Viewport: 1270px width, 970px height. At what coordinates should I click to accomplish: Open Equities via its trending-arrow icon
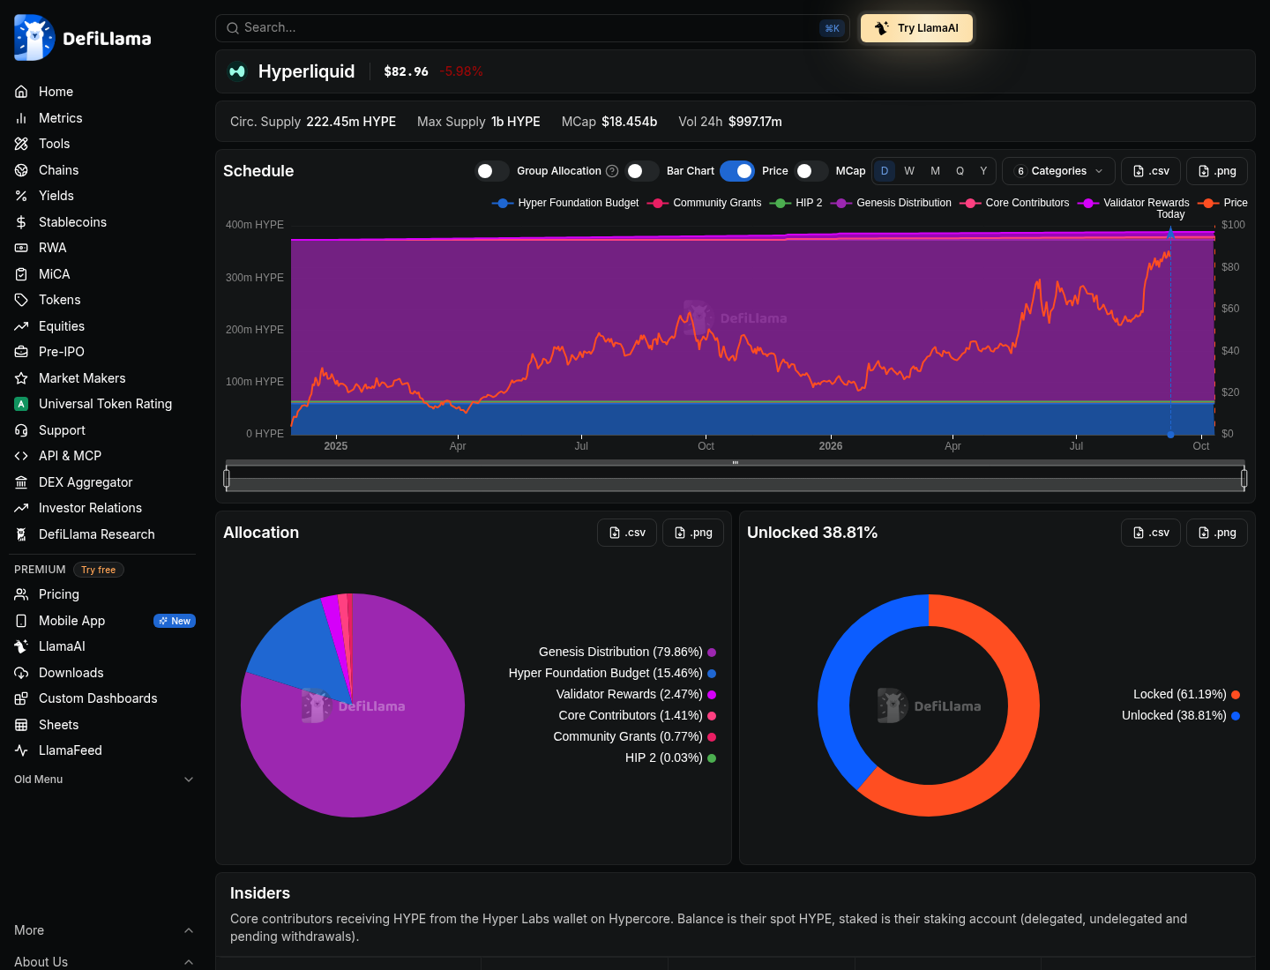[x=21, y=326]
